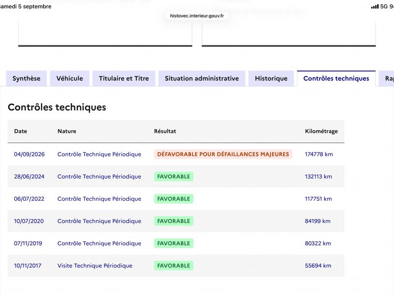Viewport: 394px width, 296px height.
Task: Select the Titulaire et Titre tab
Action: click(124, 78)
